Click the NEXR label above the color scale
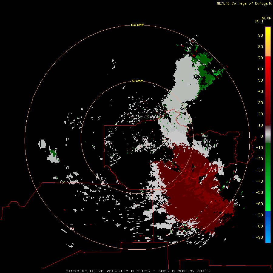 (267, 18)
